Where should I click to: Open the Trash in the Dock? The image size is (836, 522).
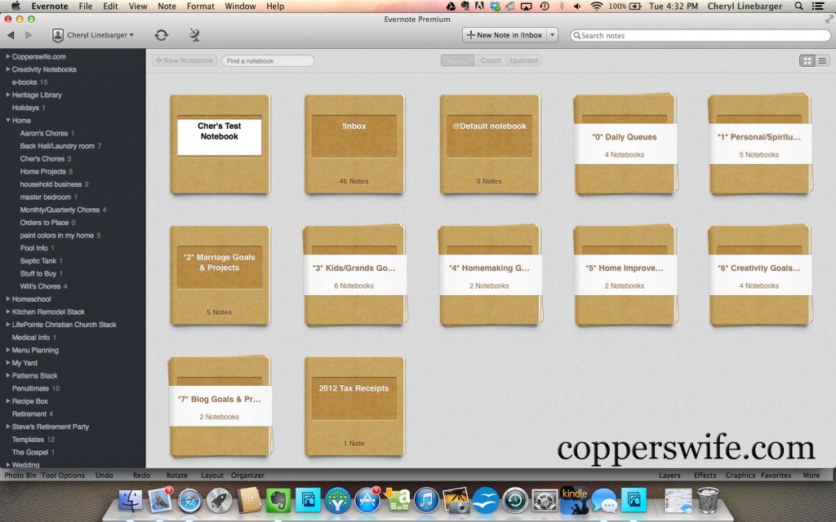(708, 501)
